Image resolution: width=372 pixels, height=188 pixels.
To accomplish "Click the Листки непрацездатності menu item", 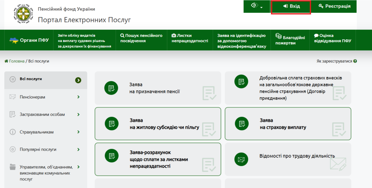I will [189, 38].
